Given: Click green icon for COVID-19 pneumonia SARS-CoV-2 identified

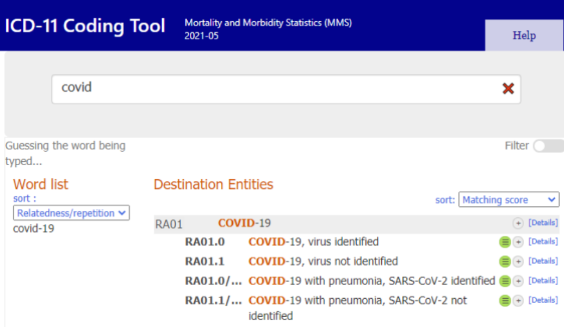Looking at the screenshot, I should point(505,281).
